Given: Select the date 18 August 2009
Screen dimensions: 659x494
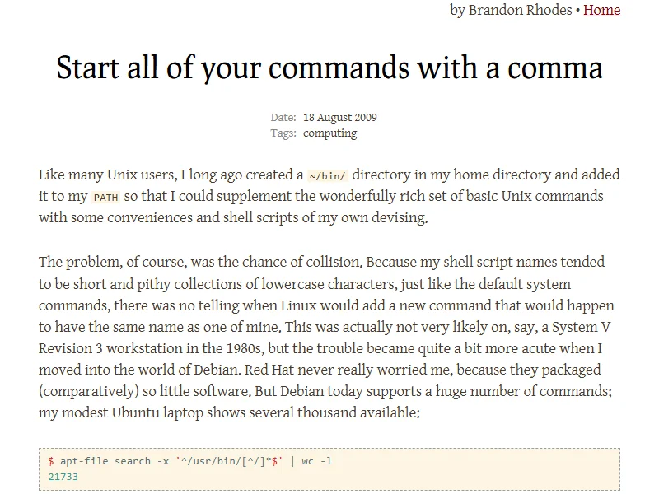Looking at the screenshot, I should [x=340, y=118].
